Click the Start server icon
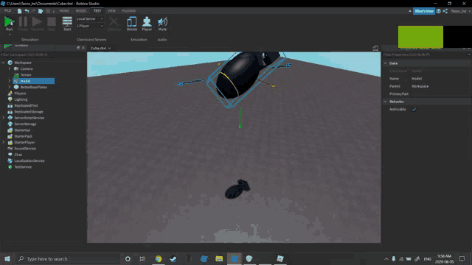472x265 pixels. click(x=67, y=22)
